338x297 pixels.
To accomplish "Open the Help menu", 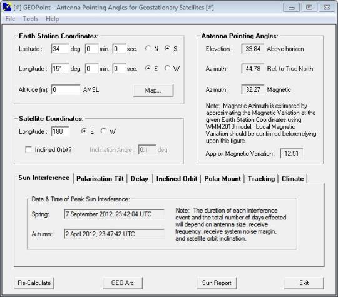I will [x=52, y=19].
